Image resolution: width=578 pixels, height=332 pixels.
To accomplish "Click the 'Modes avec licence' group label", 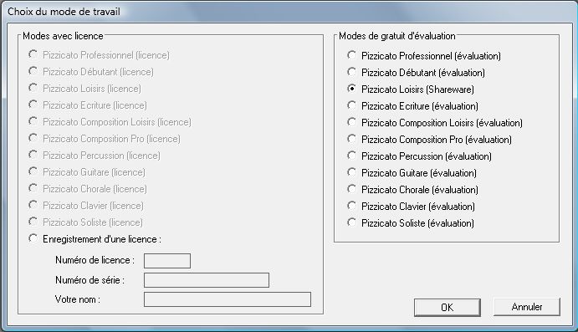I will 63,36.
